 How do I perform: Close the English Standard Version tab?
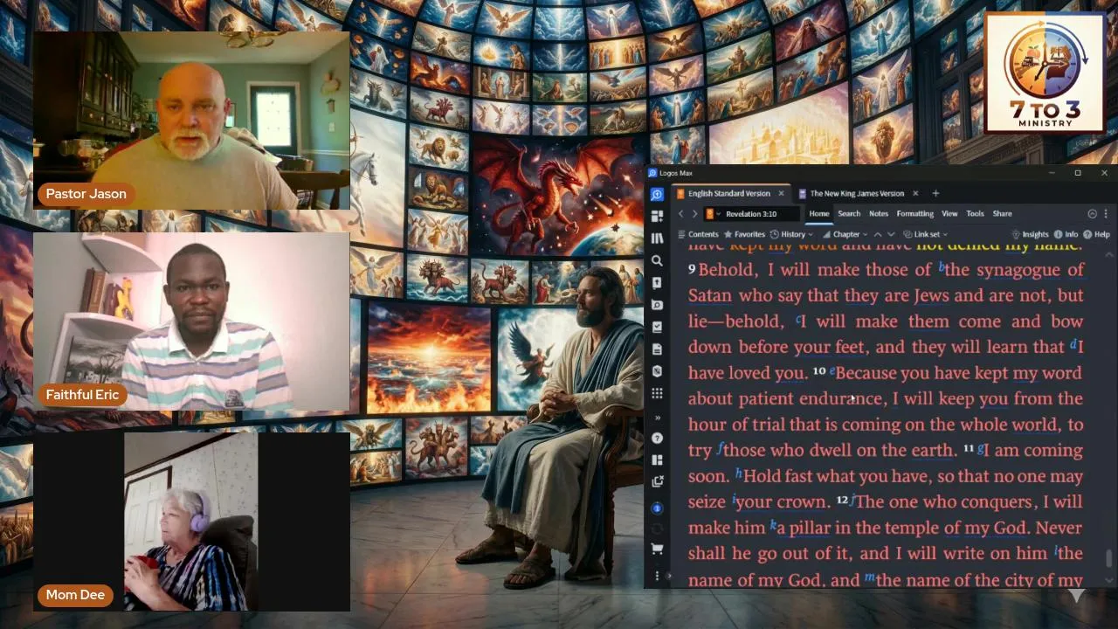tap(781, 194)
